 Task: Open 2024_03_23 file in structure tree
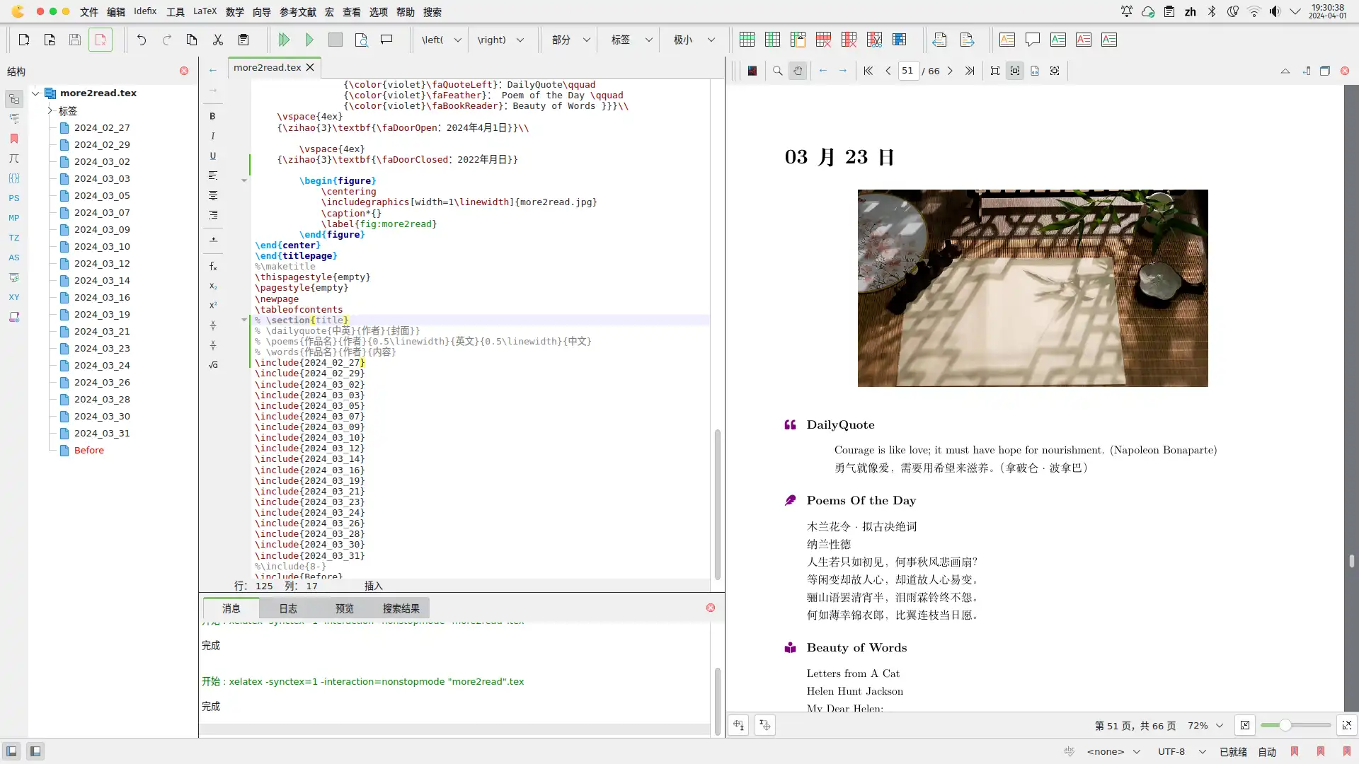tap(102, 348)
